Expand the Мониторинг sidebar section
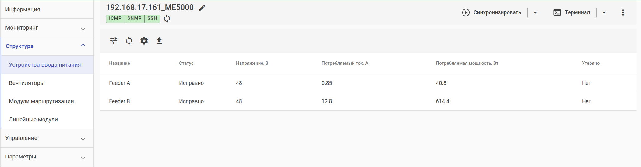 coord(47,28)
